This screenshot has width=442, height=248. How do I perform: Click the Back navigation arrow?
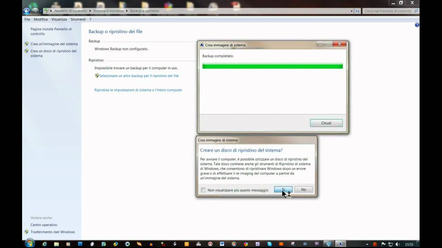click(27, 11)
